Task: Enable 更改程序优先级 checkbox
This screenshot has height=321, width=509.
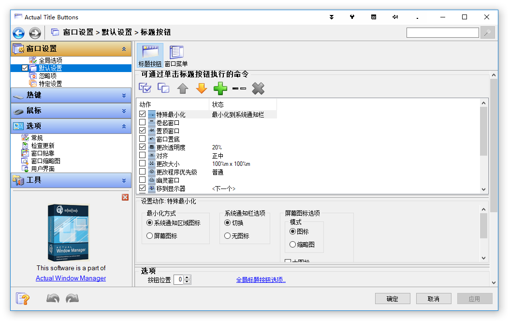Action: click(x=142, y=172)
